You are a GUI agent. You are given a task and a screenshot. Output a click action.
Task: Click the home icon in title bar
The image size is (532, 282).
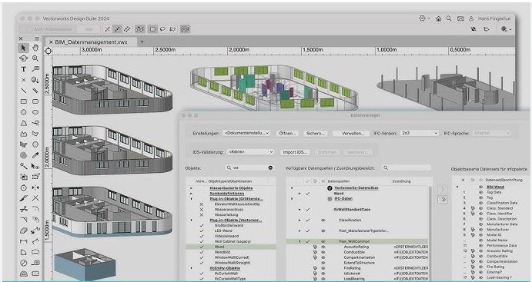click(x=438, y=18)
